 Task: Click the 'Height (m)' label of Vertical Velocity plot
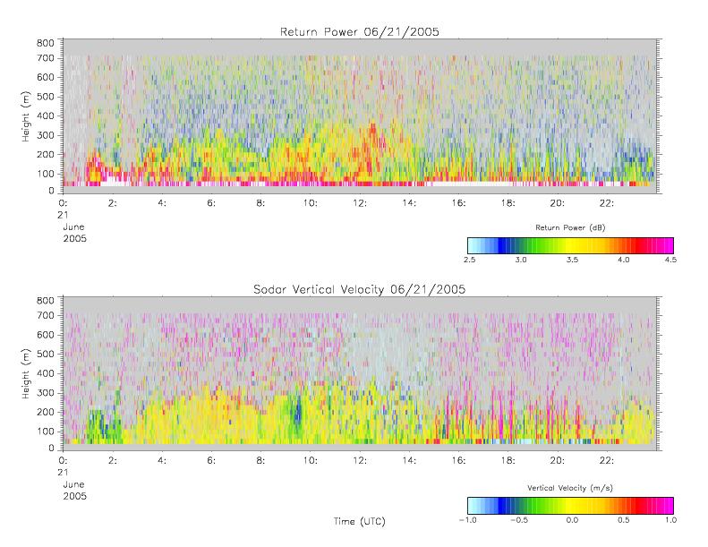pos(26,373)
